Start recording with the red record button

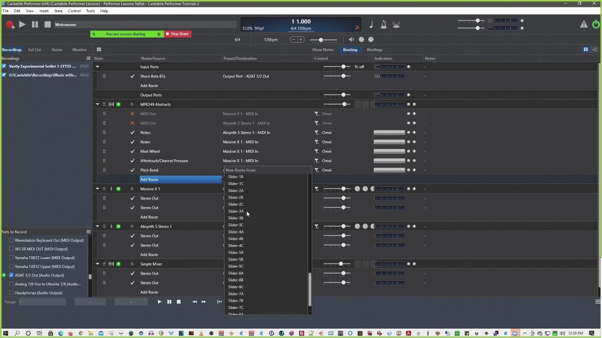click(x=9, y=25)
